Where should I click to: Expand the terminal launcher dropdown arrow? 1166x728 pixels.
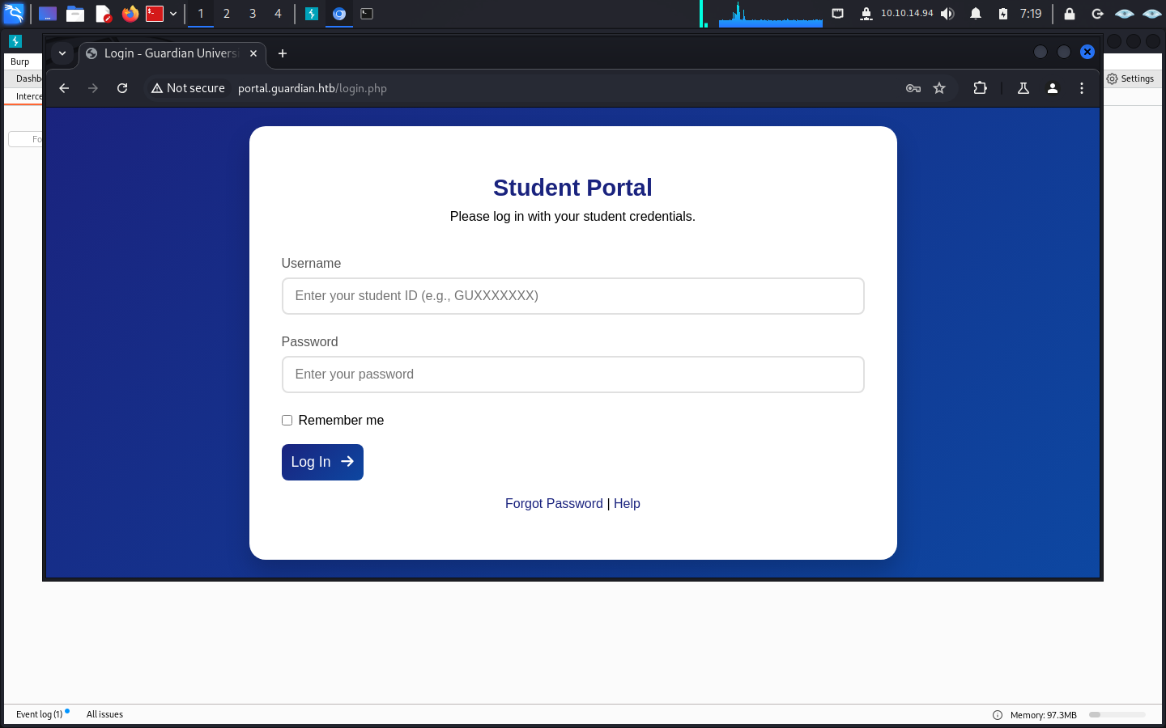coord(173,14)
